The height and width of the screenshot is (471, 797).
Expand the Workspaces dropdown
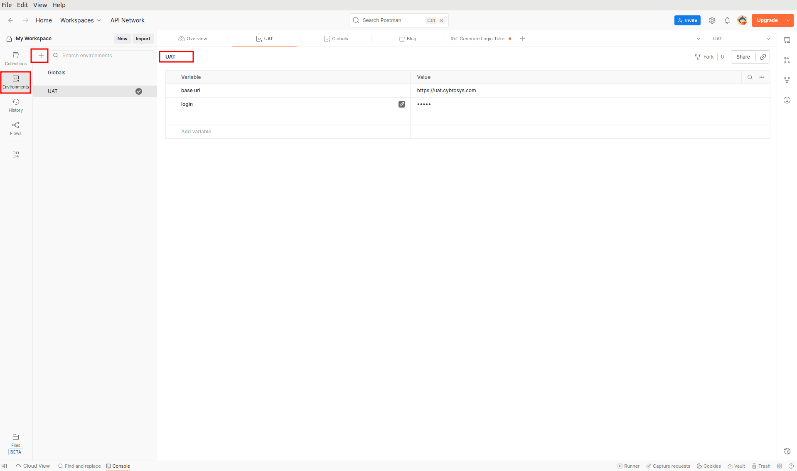[x=80, y=20]
